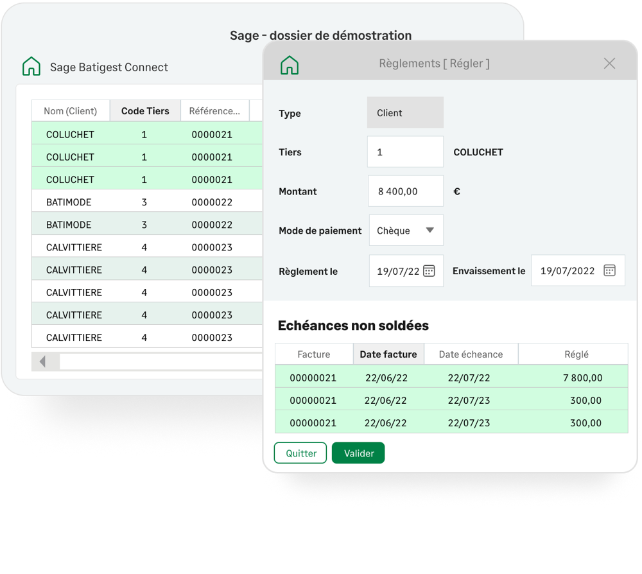Click the left scroll arrow of client table
This screenshot has height=574, width=642.
click(x=42, y=361)
